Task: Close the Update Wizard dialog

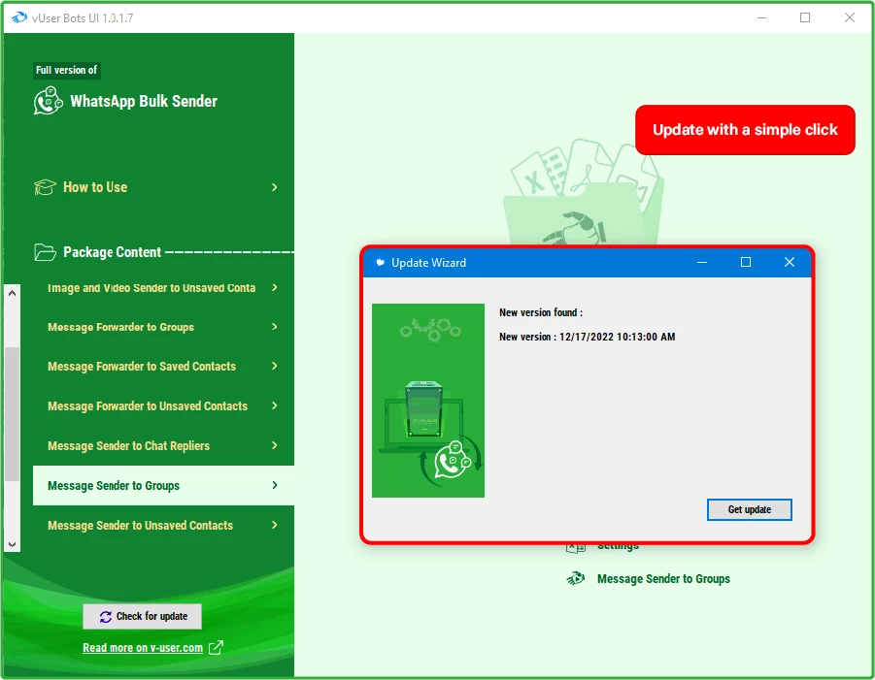Action: [790, 262]
